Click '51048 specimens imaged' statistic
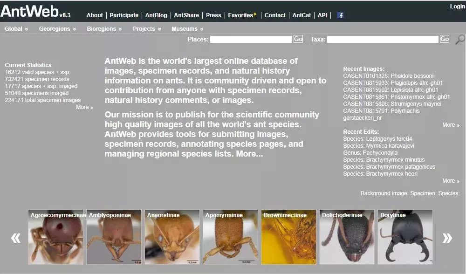The image size is (466, 274). pos(36,93)
